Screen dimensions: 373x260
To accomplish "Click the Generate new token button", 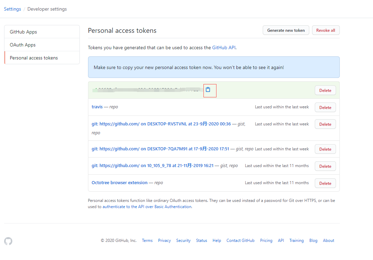I will coord(286,30).
